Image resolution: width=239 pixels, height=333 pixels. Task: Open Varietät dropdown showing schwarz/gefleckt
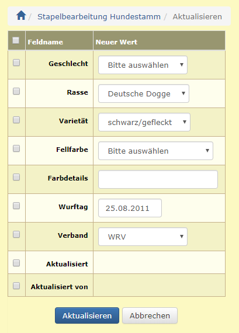click(144, 122)
